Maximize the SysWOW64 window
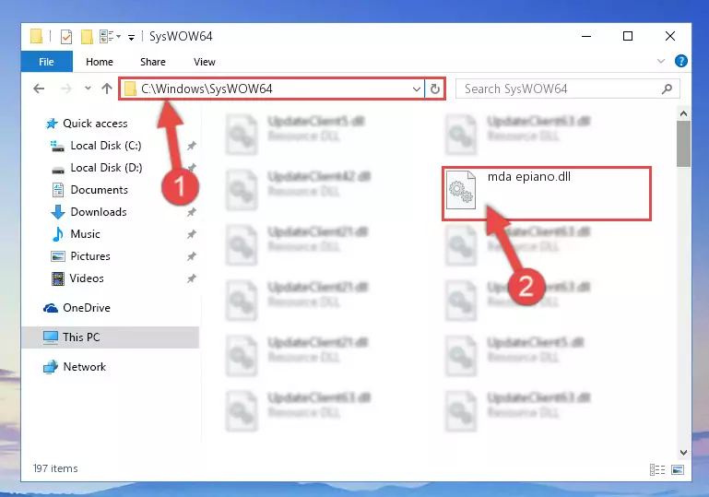This screenshot has height=497, width=709. click(x=628, y=36)
